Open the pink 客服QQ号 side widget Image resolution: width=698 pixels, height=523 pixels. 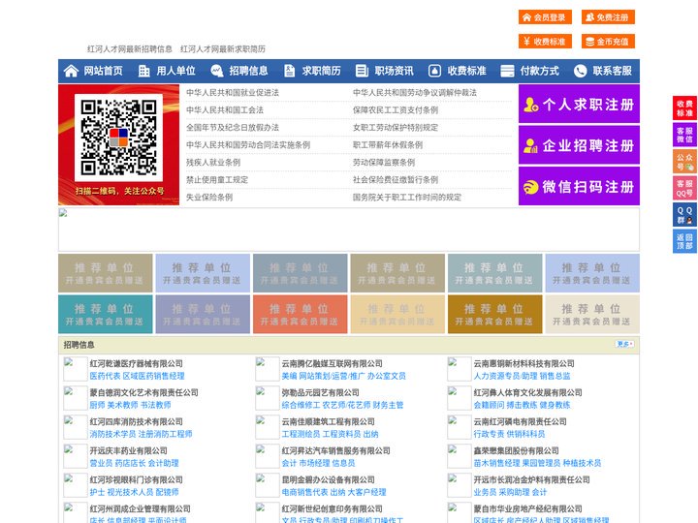684,188
